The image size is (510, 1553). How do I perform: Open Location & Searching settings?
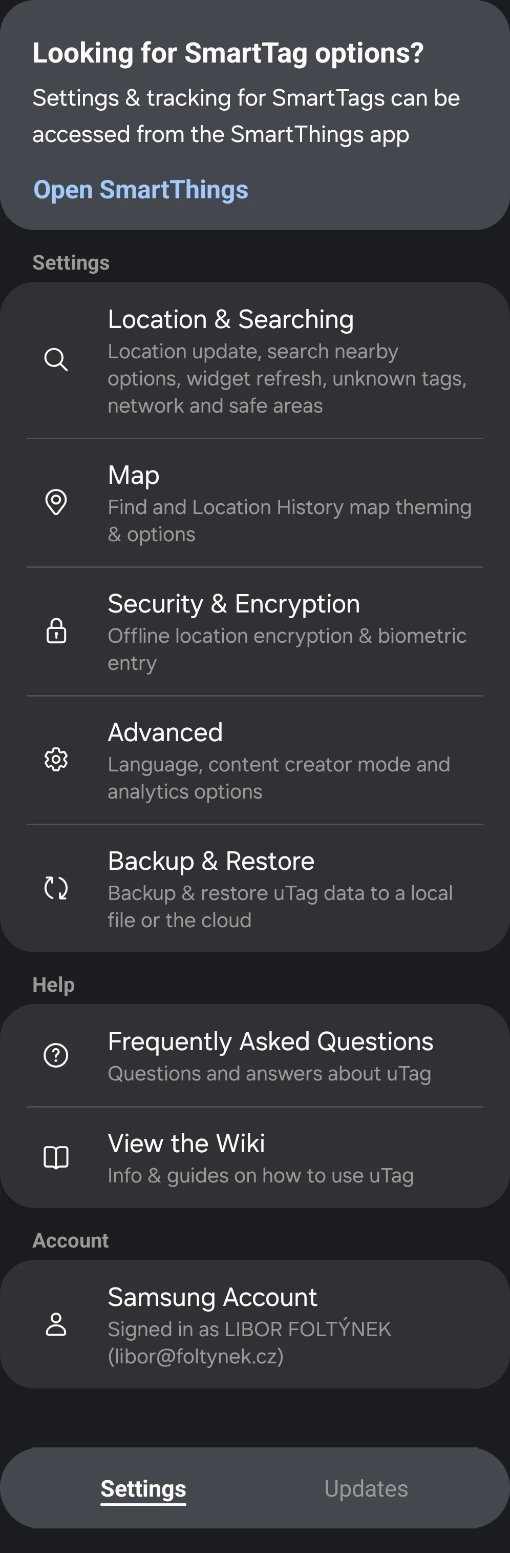click(289, 360)
